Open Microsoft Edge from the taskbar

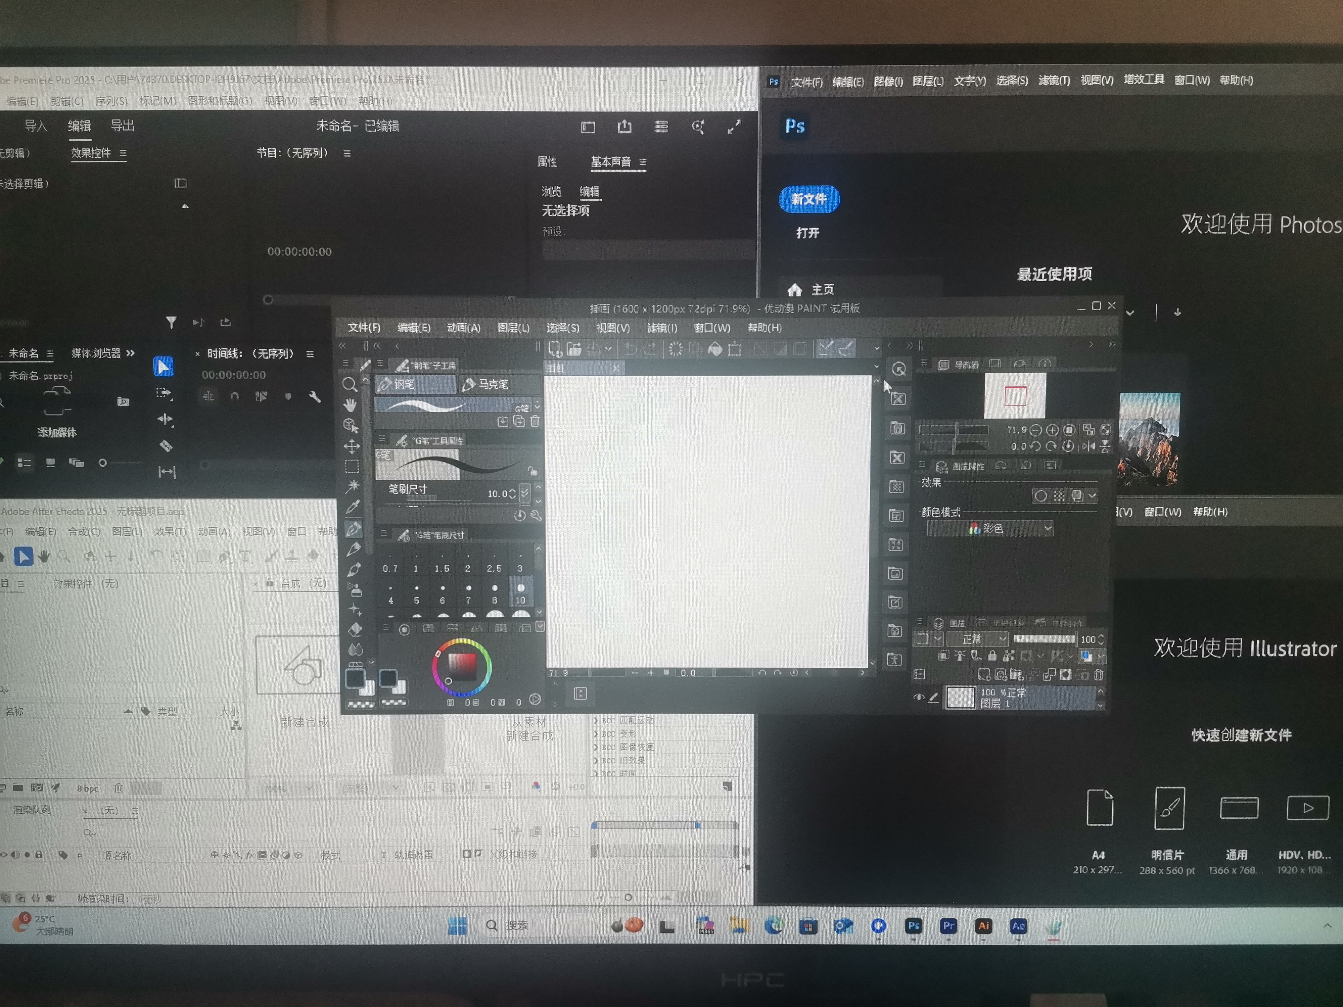tap(773, 926)
